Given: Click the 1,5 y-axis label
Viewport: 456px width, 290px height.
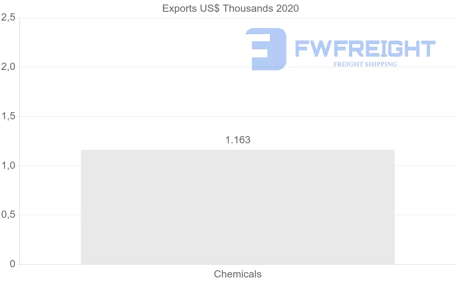Looking at the screenshot, I should 8,116.
